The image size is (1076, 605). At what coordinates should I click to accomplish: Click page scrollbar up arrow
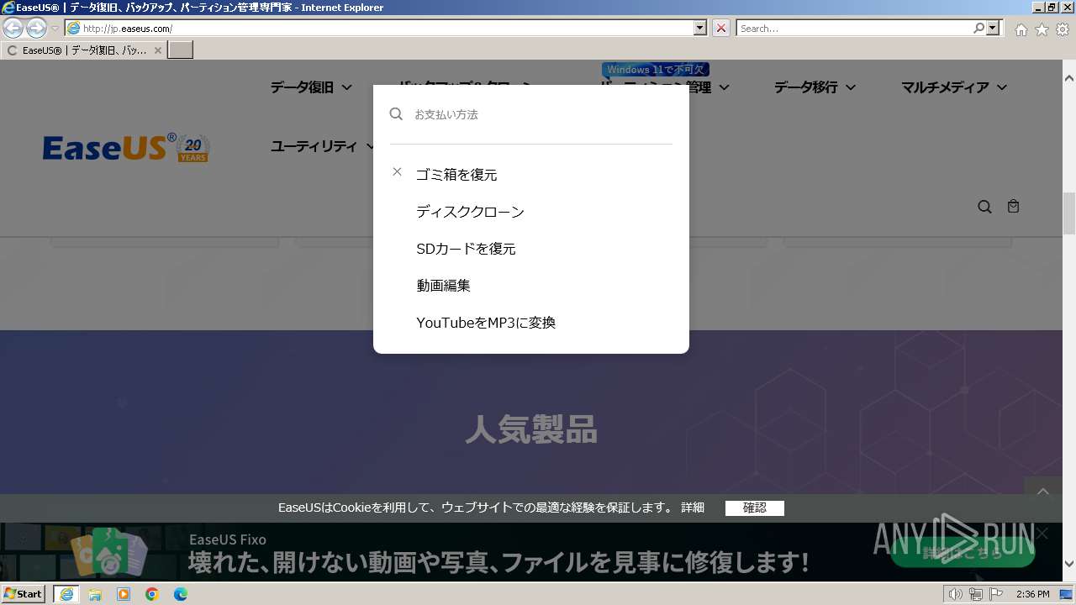click(1069, 78)
